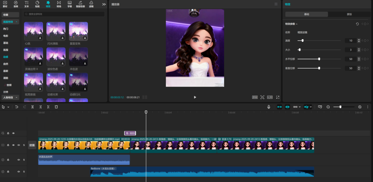Collapse the 画面特效 category
The image size is (373, 182).
click(x=17, y=22)
